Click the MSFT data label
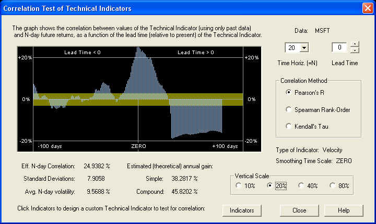Viewport: 376px width, 224px height. (322, 31)
